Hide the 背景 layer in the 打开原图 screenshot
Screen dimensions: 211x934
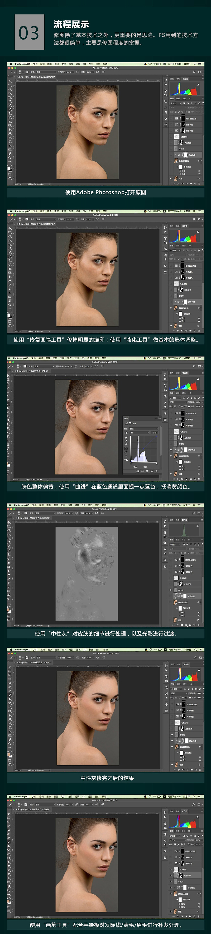(171, 179)
